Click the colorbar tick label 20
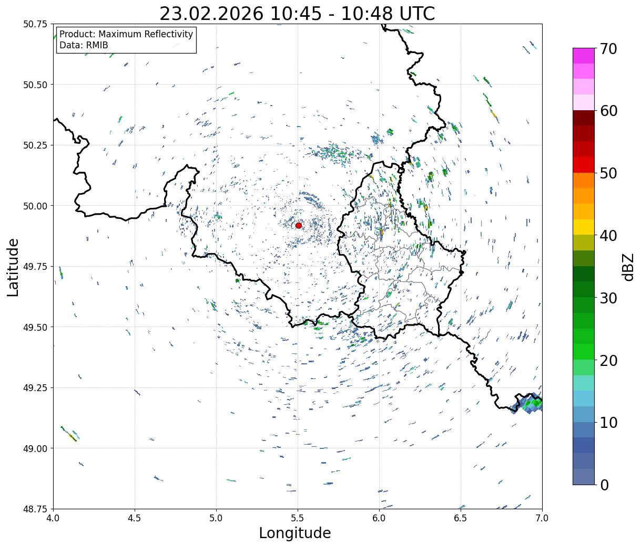641x546 pixels. tap(608, 360)
